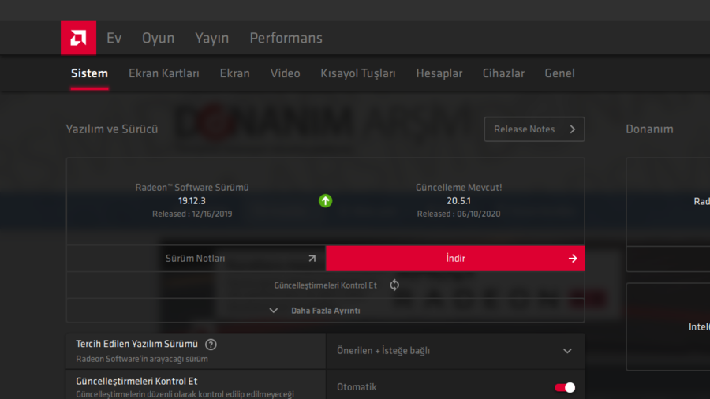710x399 pixels.
Task: Switch to the Hesaplar tab
Action: click(x=439, y=73)
